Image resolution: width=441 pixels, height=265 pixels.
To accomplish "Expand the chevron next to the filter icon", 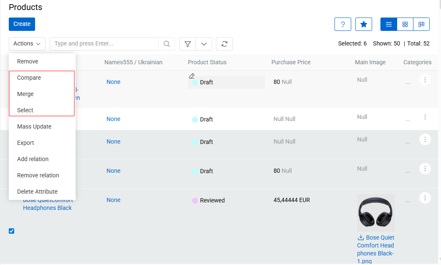I will pyautogui.click(x=204, y=44).
